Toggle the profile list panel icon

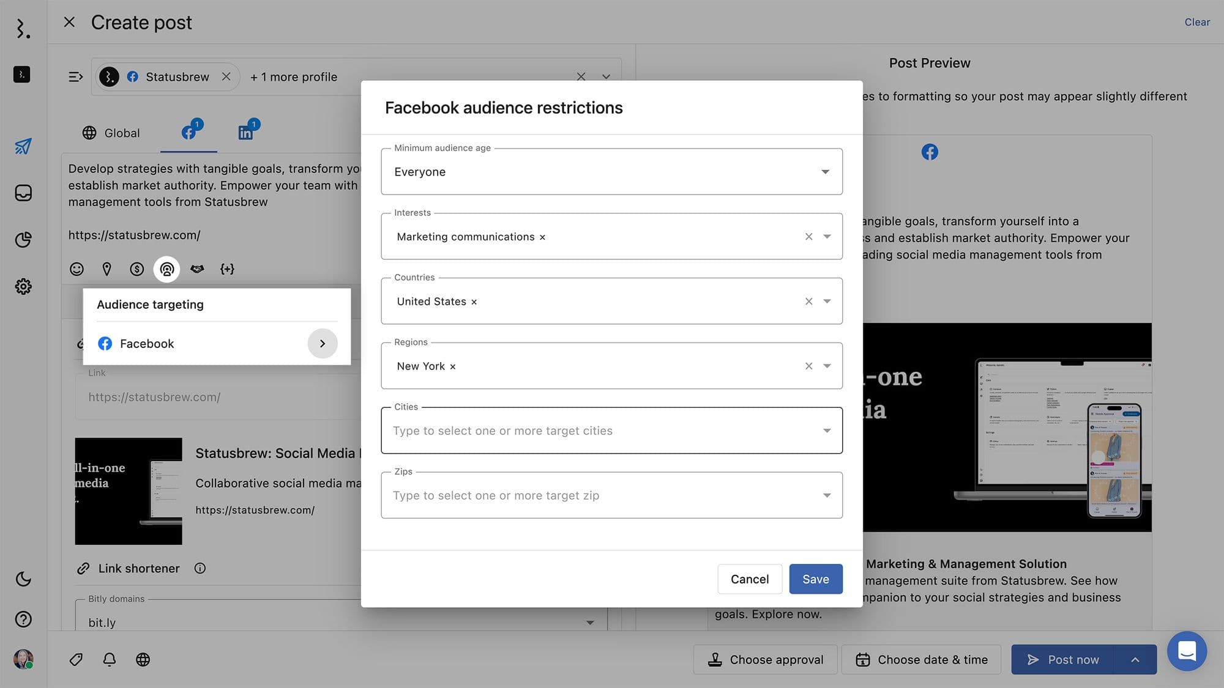75,77
